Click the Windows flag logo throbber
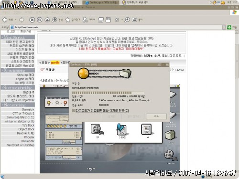The image size is (239, 179). (234, 12)
